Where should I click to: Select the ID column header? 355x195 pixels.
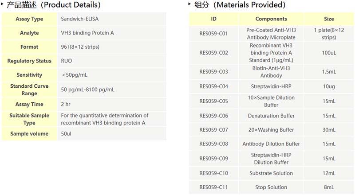(213, 19)
